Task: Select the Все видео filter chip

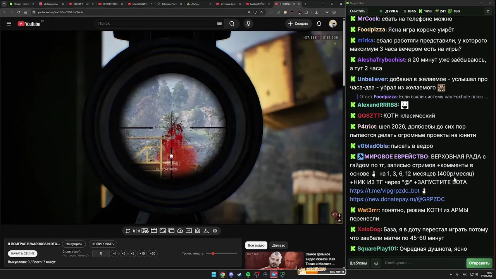Action: 256,245
